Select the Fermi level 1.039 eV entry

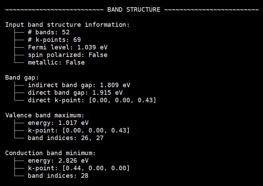click(67, 47)
